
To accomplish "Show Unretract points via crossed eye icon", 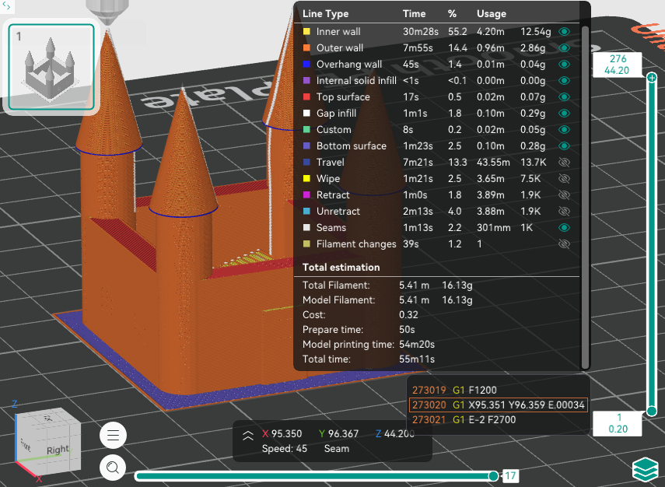I will pos(564,212).
